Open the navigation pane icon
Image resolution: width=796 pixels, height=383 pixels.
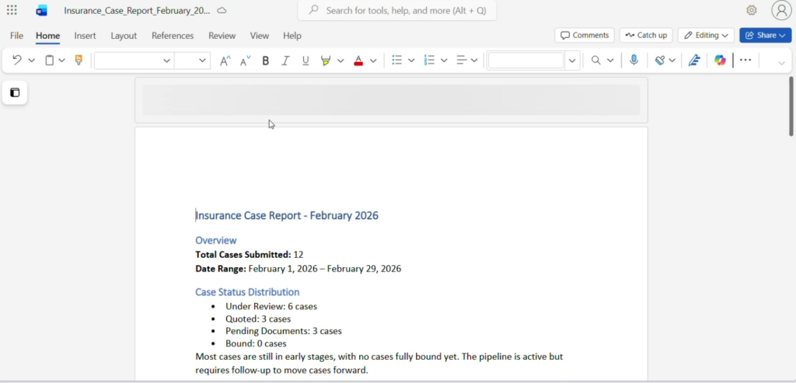click(15, 93)
